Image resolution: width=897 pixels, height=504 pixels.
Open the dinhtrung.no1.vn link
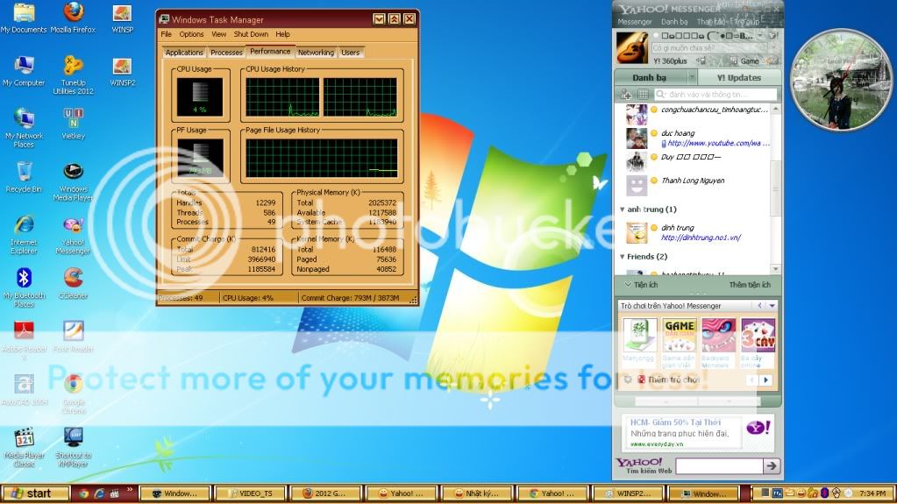(701, 238)
